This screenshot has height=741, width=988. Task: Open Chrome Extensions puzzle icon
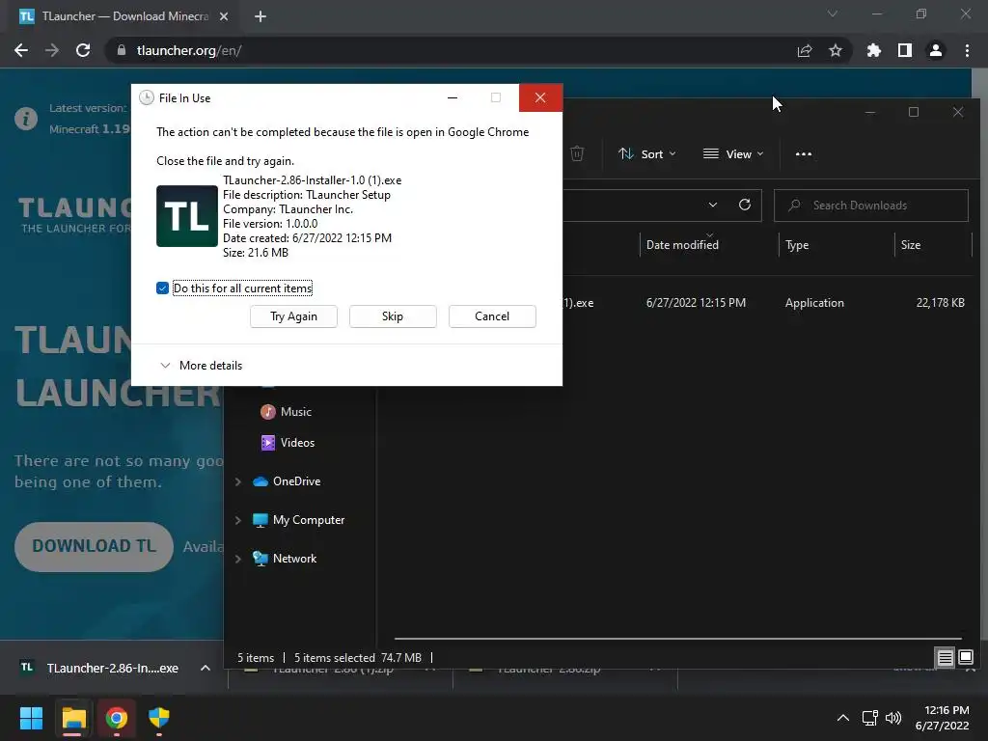click(874, 50)
